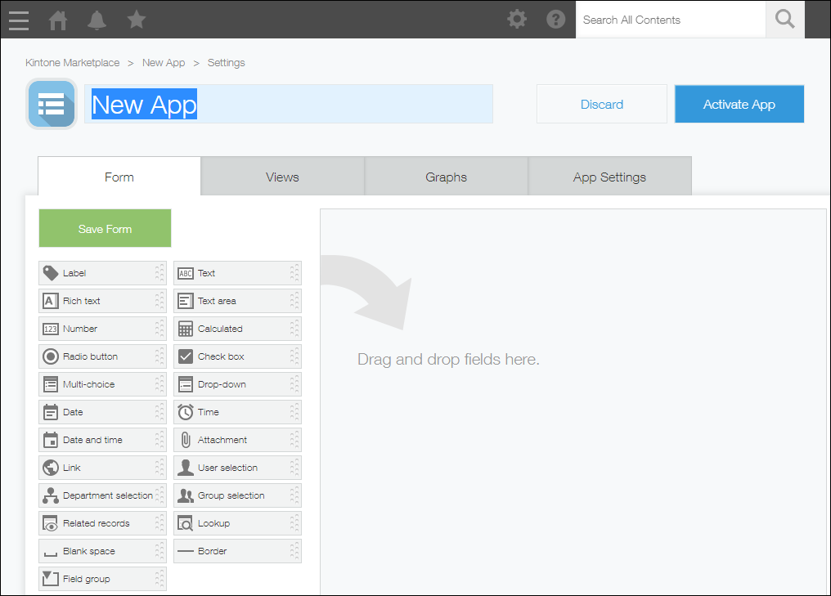Open the hamburger navigation menu
831x596 pixels.
(18, 20)
